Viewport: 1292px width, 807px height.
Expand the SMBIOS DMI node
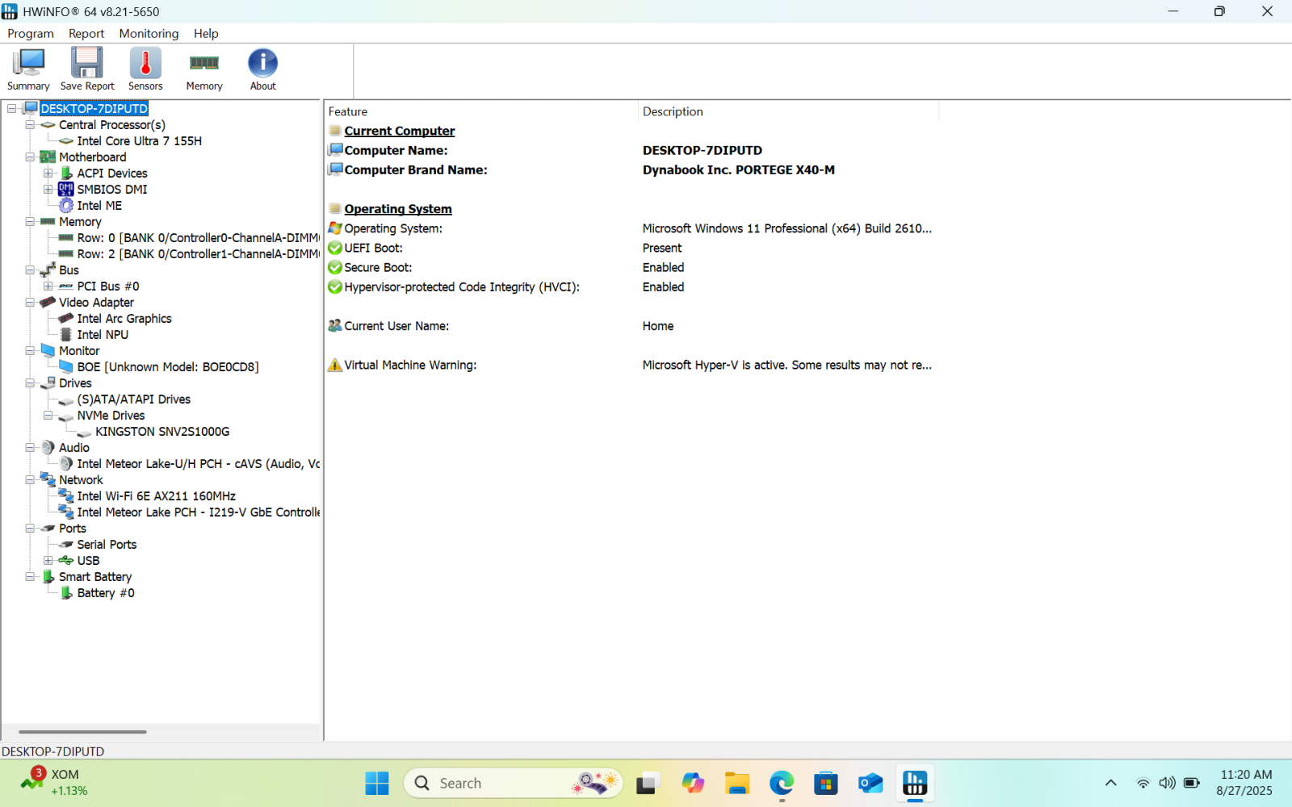coord(48,189)
